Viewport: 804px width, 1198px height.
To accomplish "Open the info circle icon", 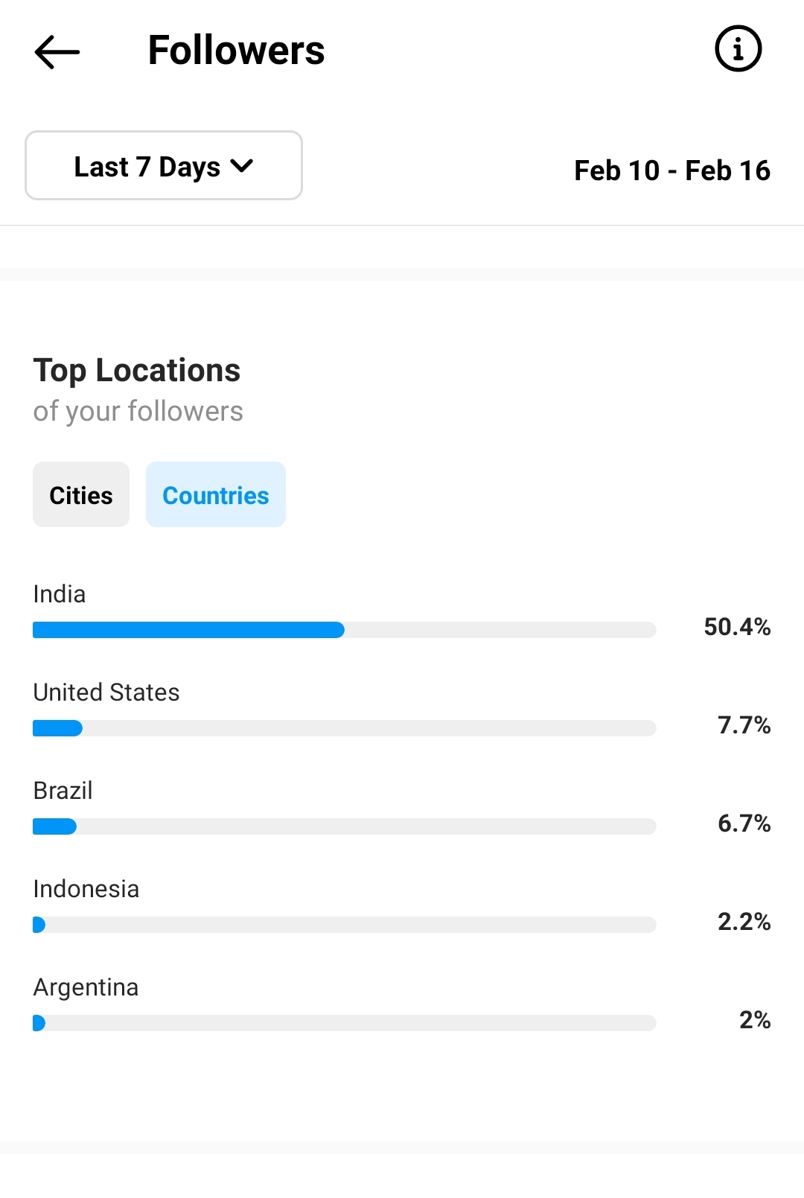I will [x=738, y=49].
